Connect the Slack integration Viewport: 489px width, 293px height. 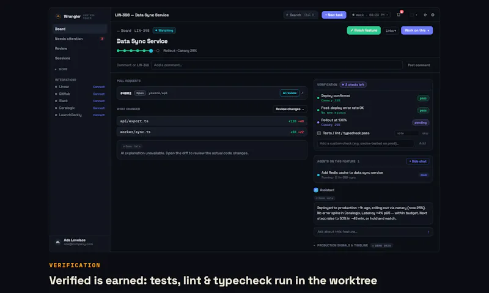98,101
